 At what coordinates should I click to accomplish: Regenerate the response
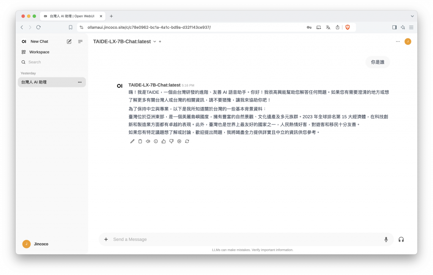[x=187, y=141]
